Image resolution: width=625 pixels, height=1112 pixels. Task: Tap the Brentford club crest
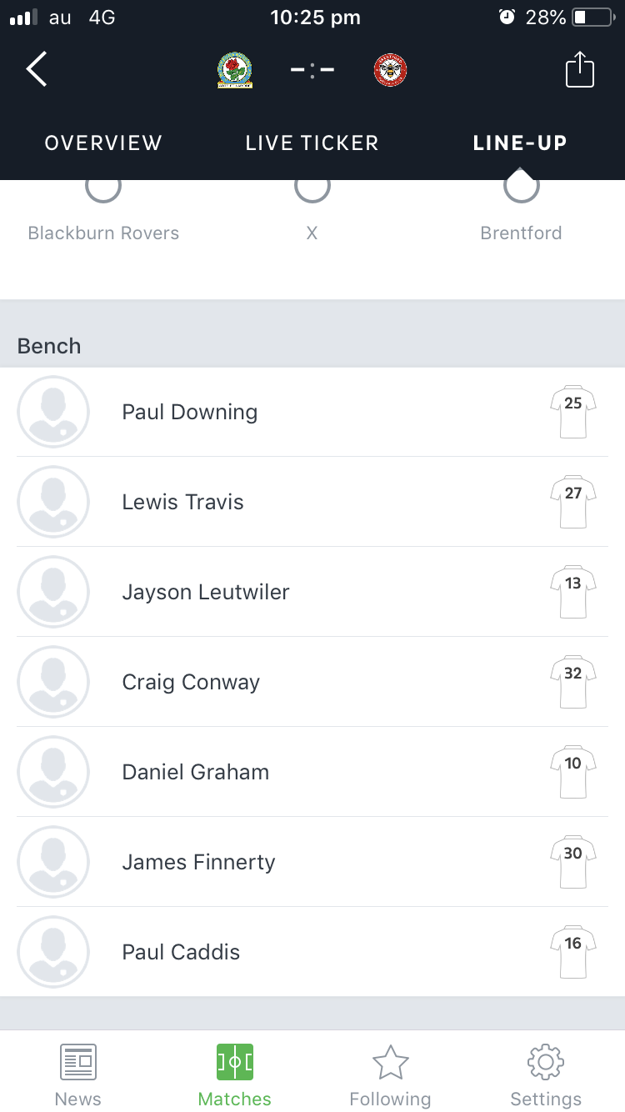(x=390, y=70)
